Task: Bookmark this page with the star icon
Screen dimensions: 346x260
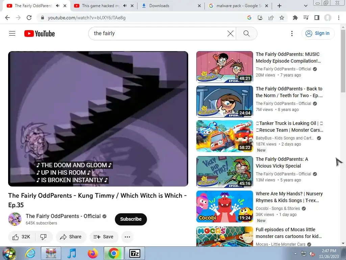Action: (282, 18)
